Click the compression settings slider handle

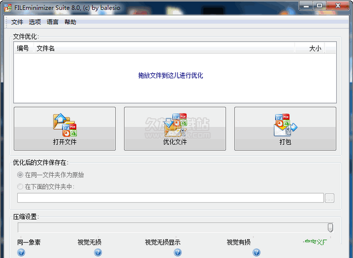330,228
